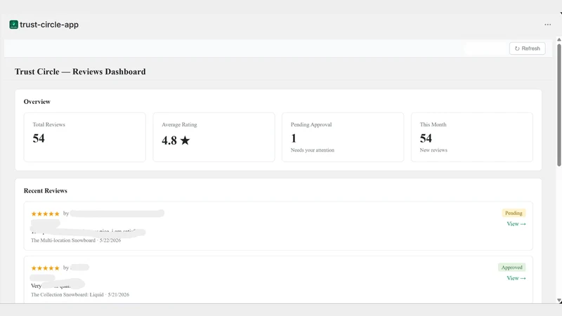Click 'New reviews' text under This Month
This screenshot has height=316, width=562.
point(433,150)
